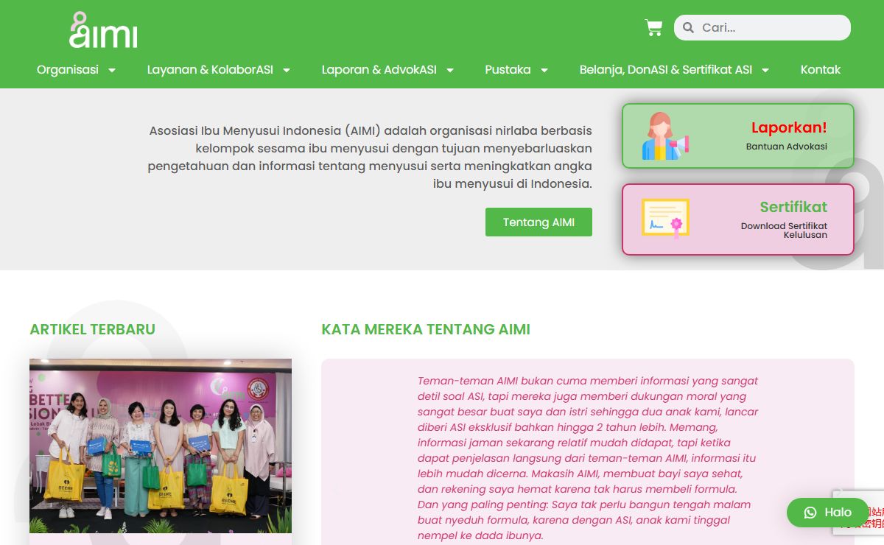Click the Laporkan! heading
The image size is (884, 545).
pos(789,128)
